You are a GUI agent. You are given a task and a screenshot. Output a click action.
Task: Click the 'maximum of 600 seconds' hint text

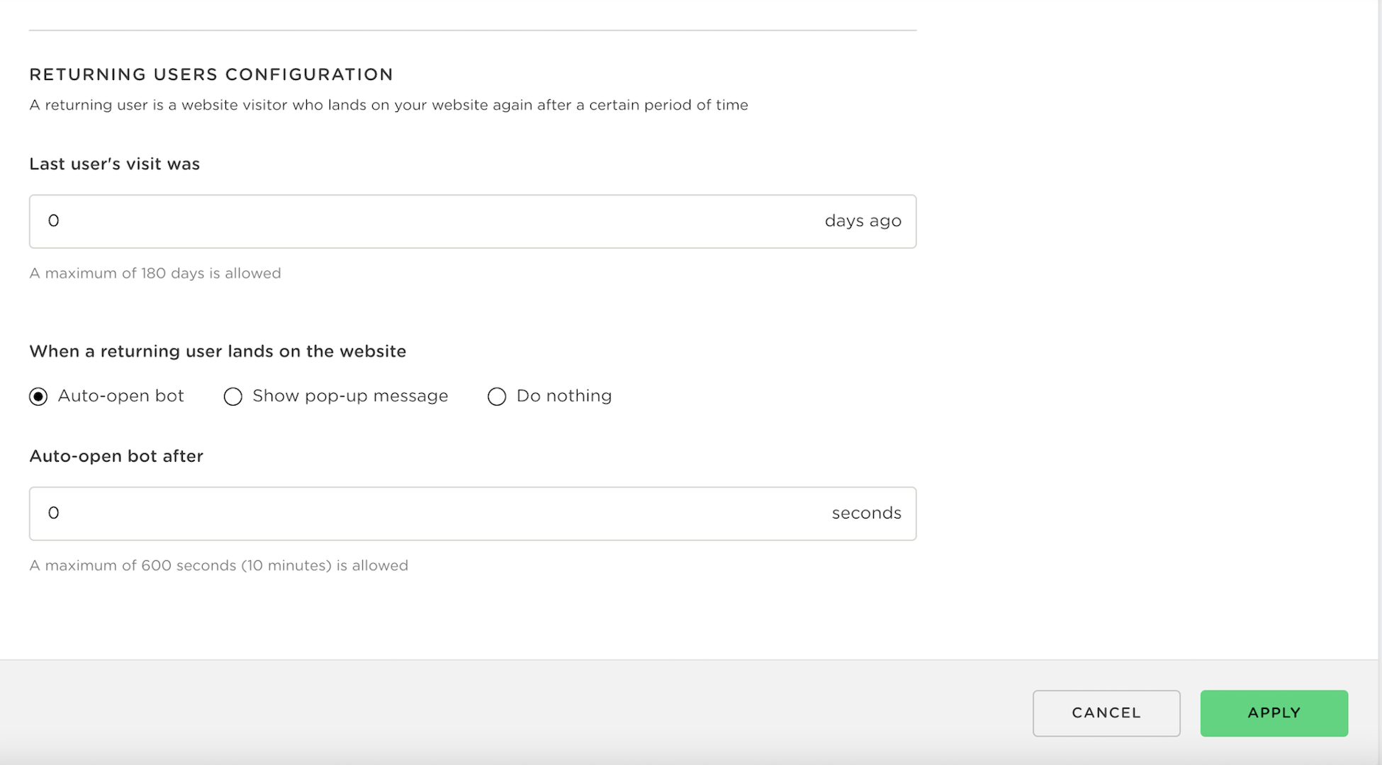click(x=218, y=566)
